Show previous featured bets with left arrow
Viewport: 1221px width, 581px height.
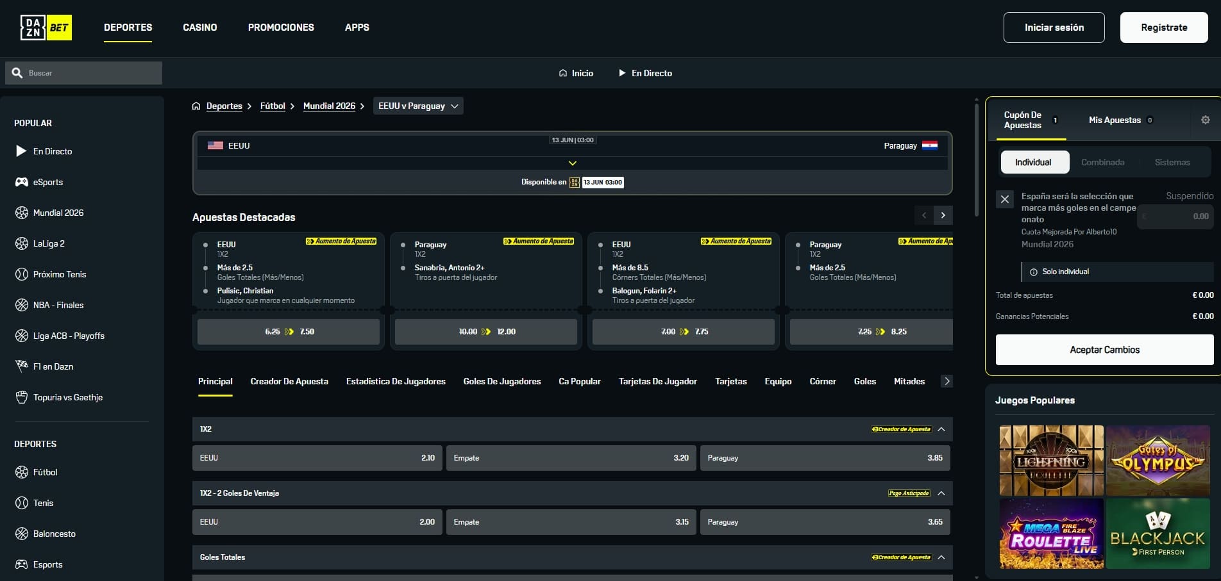click(x=924, y=215)
